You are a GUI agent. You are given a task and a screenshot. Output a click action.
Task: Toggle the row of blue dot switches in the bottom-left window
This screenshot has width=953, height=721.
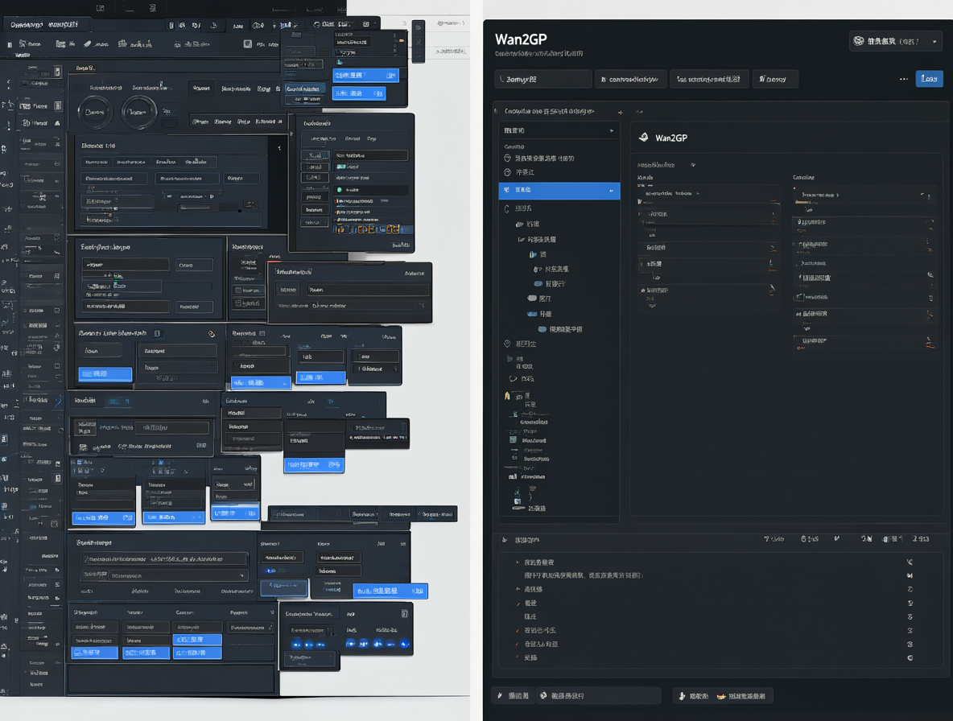pos(349,644)
